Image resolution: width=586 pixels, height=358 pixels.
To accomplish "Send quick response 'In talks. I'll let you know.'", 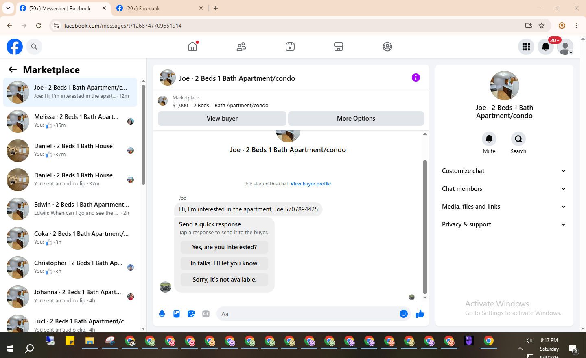I will pyautogui.click(x=225, y=263).
